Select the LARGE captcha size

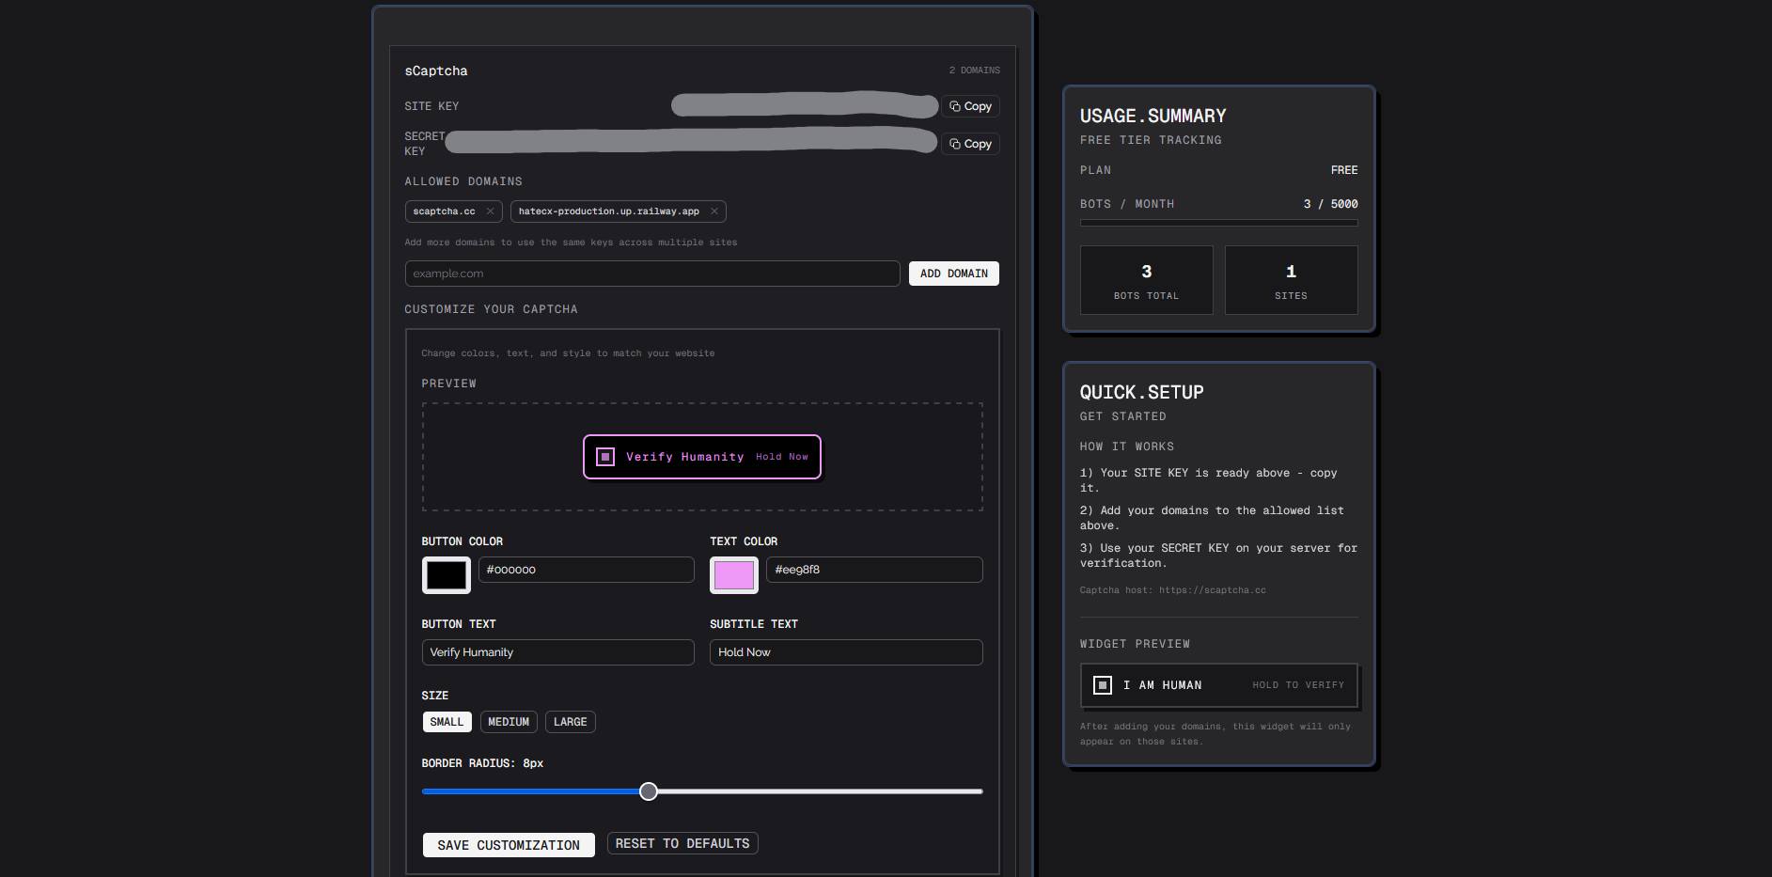click(570, 722)
